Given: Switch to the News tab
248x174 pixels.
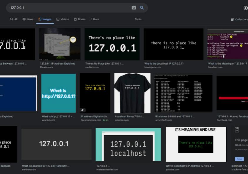Looking at the screenshot, I should (28, 19).
